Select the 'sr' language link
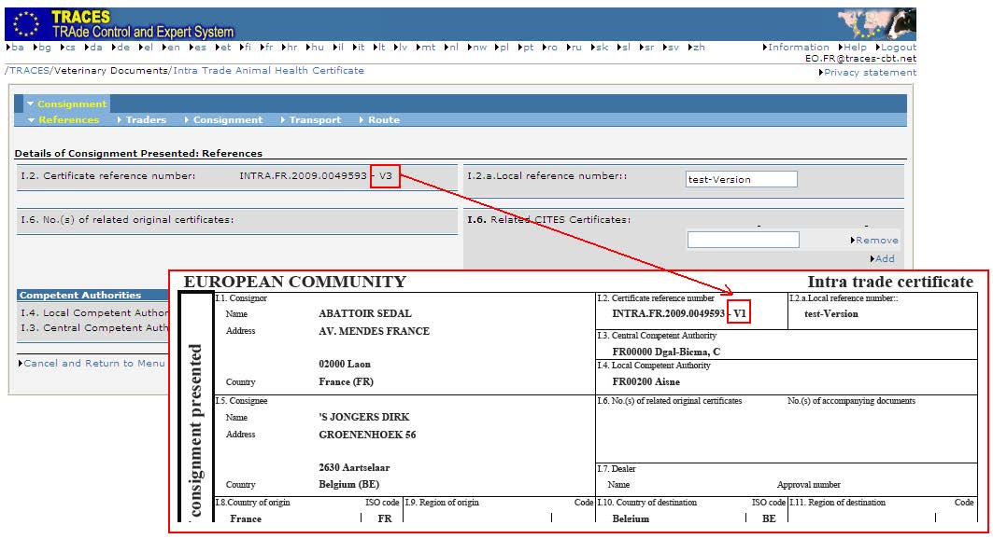993x539 pixels. point(646,48)
